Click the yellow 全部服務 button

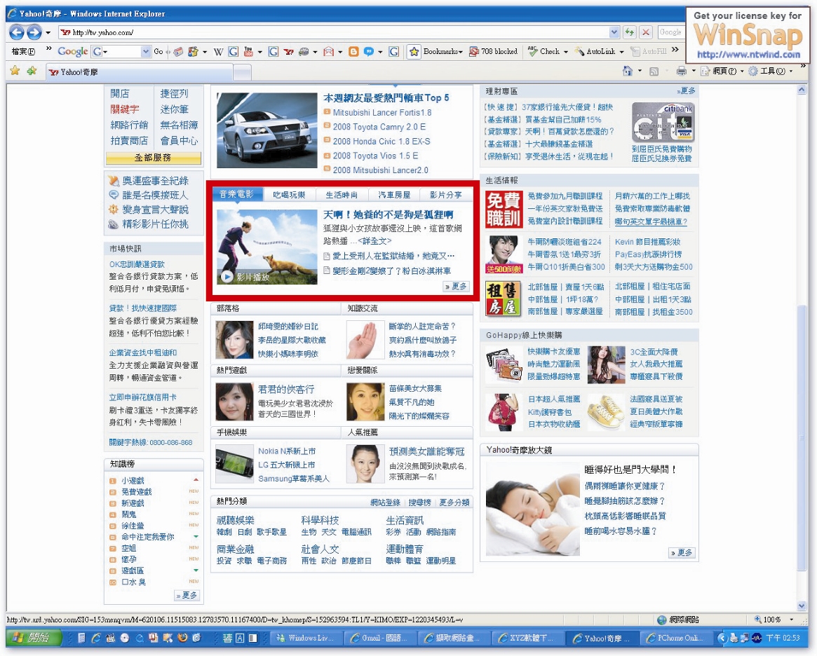[153, 158]
